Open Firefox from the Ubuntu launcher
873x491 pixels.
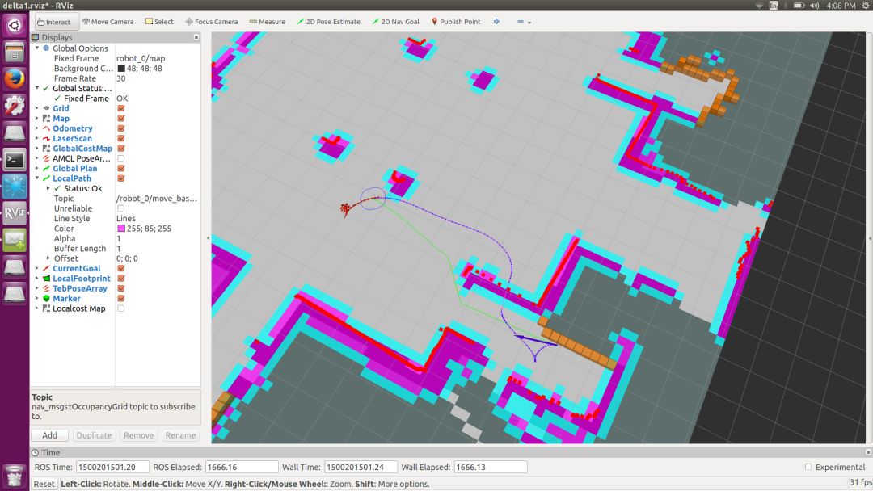pyautogui.click(x=15, y=79)
